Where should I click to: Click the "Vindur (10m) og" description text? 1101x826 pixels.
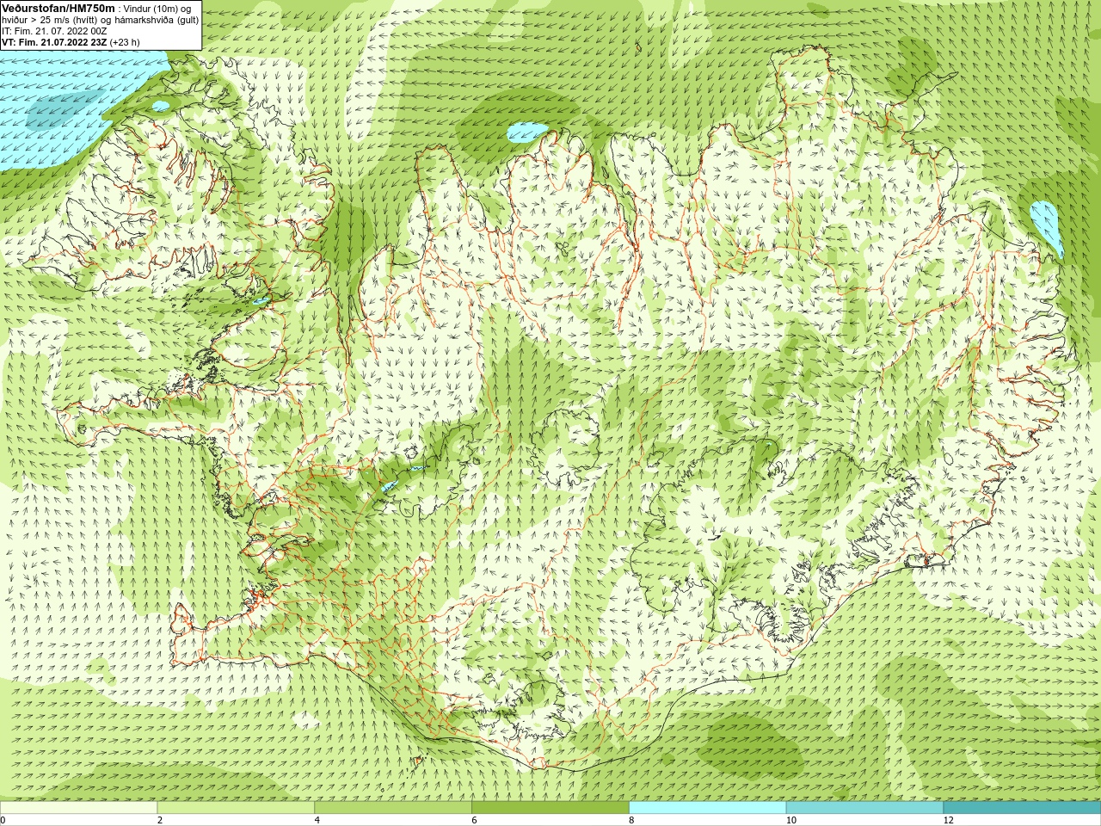[157, 8]
